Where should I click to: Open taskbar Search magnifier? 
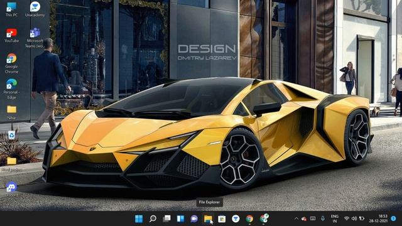(x=153, y=218)
